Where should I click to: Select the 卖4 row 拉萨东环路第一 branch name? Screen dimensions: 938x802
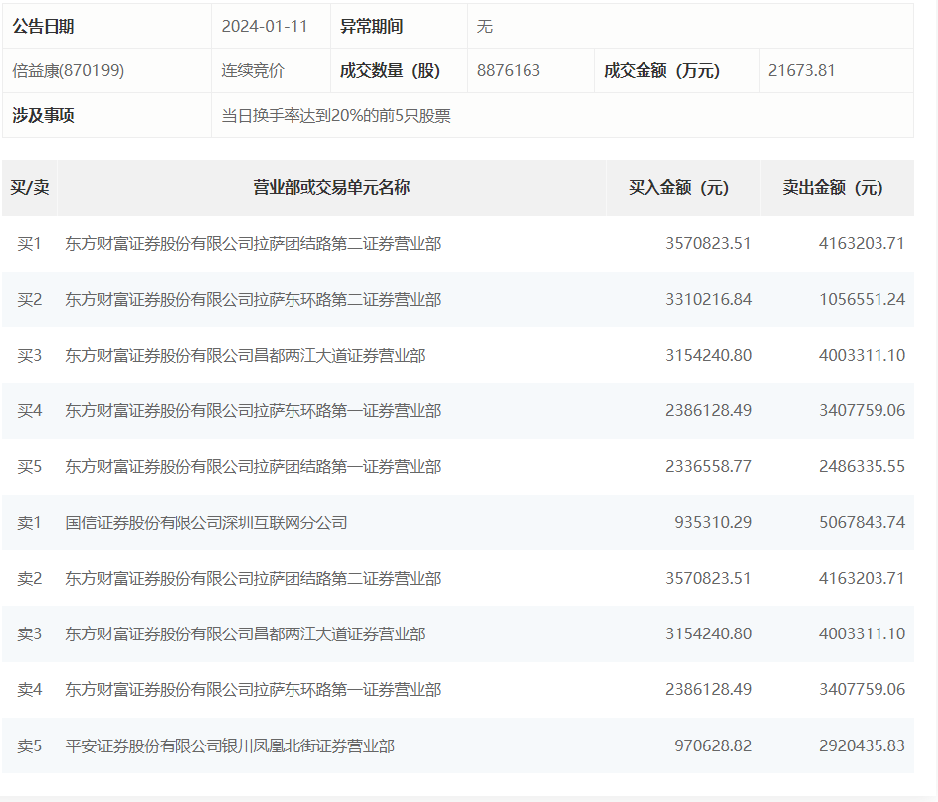click(254, 690)
